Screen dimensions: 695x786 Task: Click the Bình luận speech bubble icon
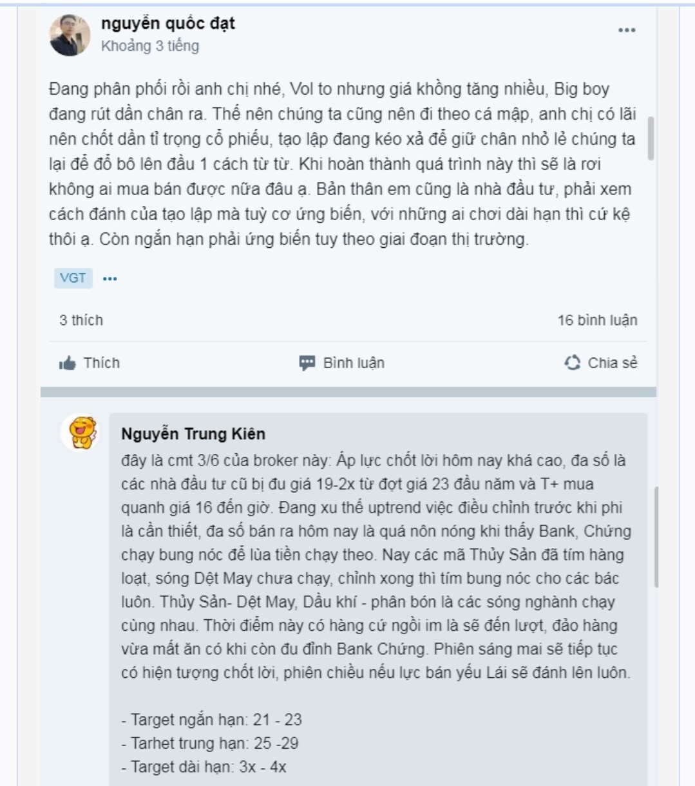(x=307, y=363)
